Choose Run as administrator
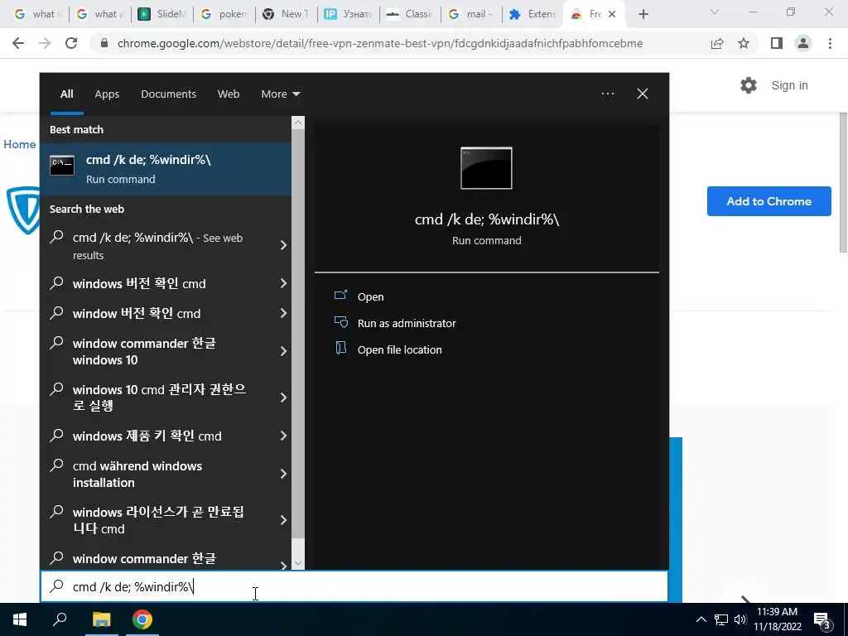 (407, 323)
